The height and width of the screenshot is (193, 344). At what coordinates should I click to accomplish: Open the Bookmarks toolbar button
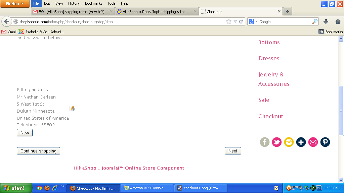[331, 32]
